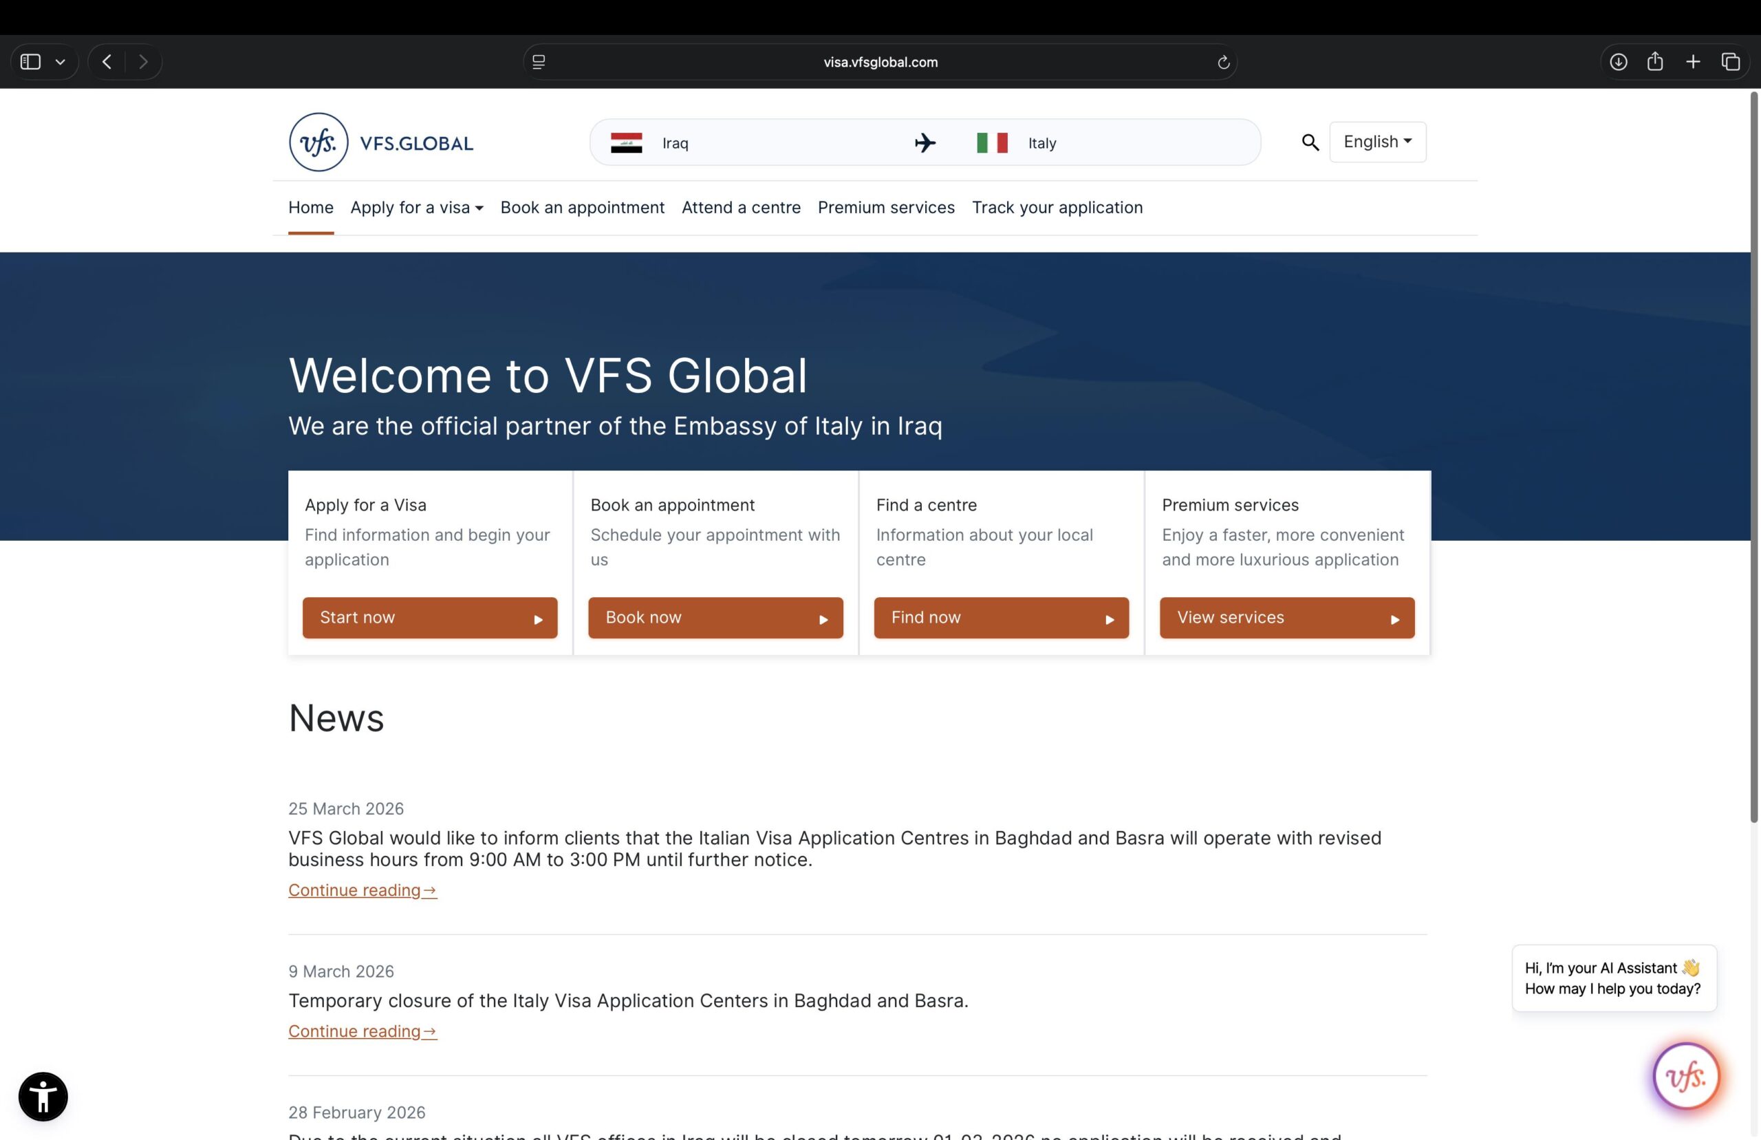This screenshot has width=1761, height=1140.
Task: Click the Start now button
Action: (430, 617)
